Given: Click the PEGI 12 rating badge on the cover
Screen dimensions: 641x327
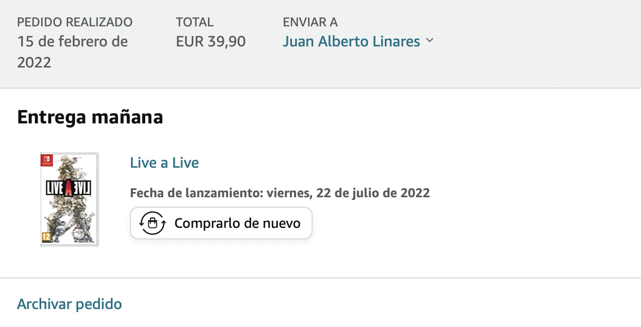Looking at the screenshot, I should coord(45,237).
